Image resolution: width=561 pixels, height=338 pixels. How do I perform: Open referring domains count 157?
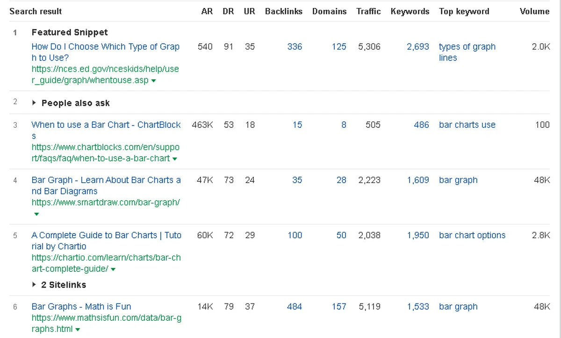tap(339, 307)
